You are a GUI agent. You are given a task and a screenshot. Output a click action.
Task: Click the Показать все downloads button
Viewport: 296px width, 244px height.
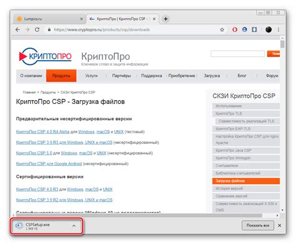click(x=258, y=225)
